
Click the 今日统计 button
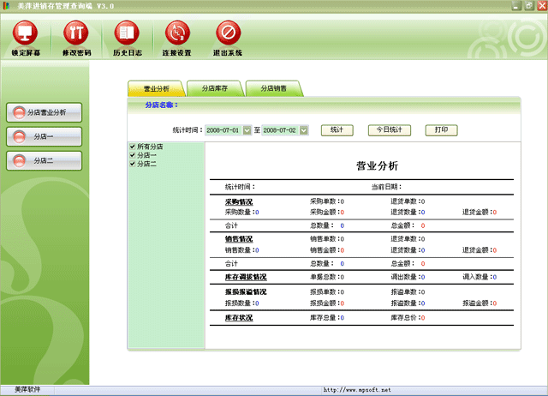pyautogui.click(x=390, y=130)
